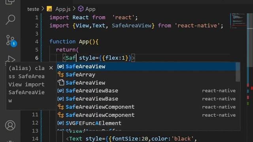Select the highlighted SafeAreaView suggestion
253x142 pixels.
click(146, 67)
